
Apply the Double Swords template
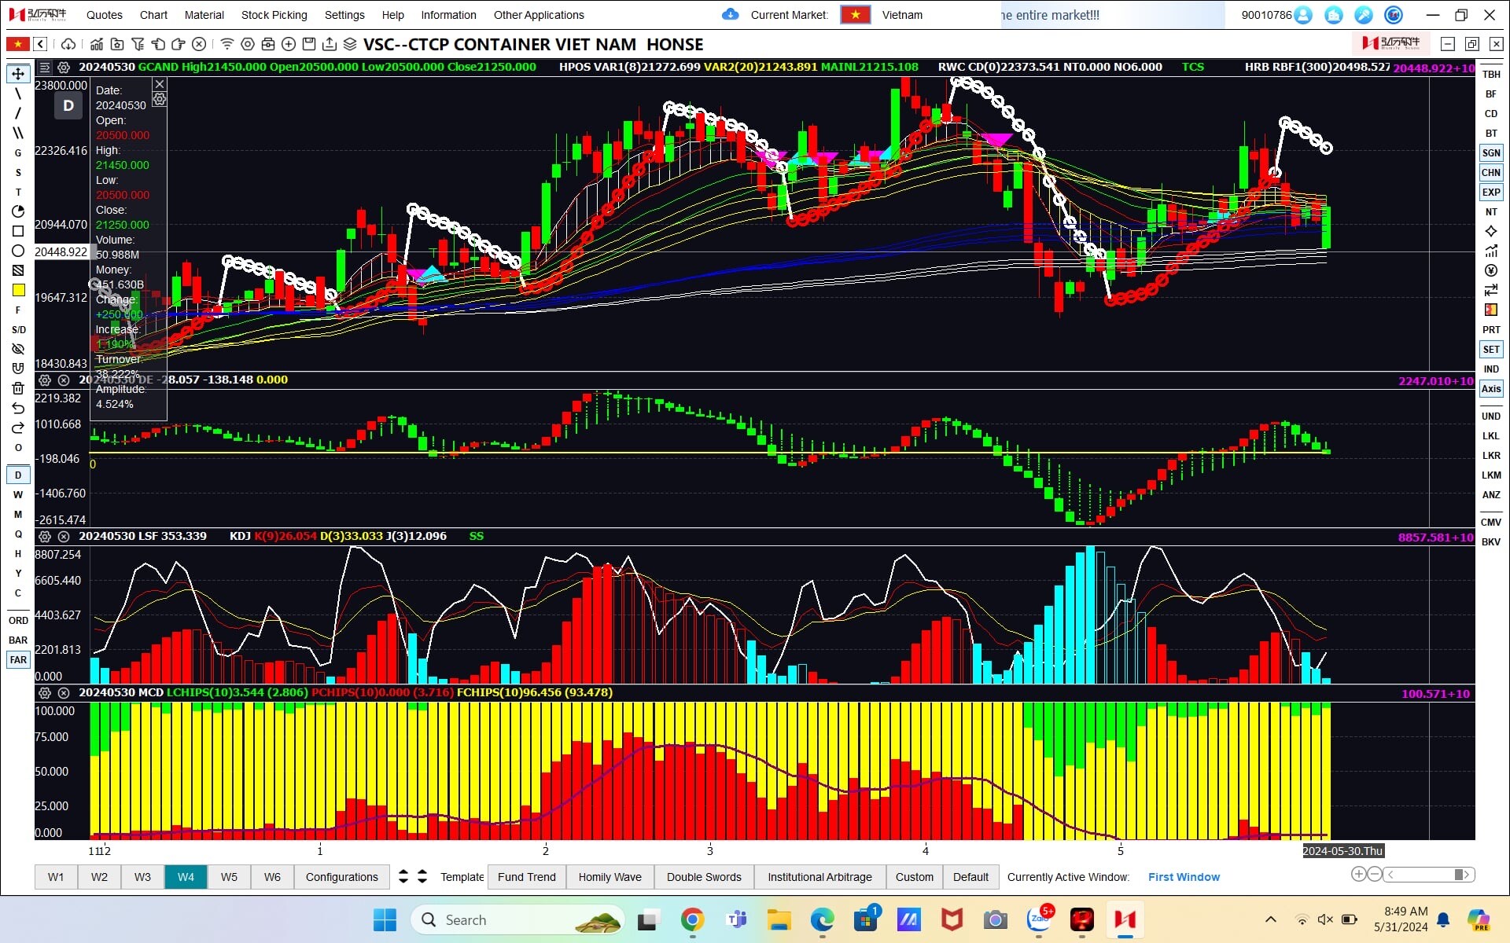pyautogui.click(x=704, y=877)
